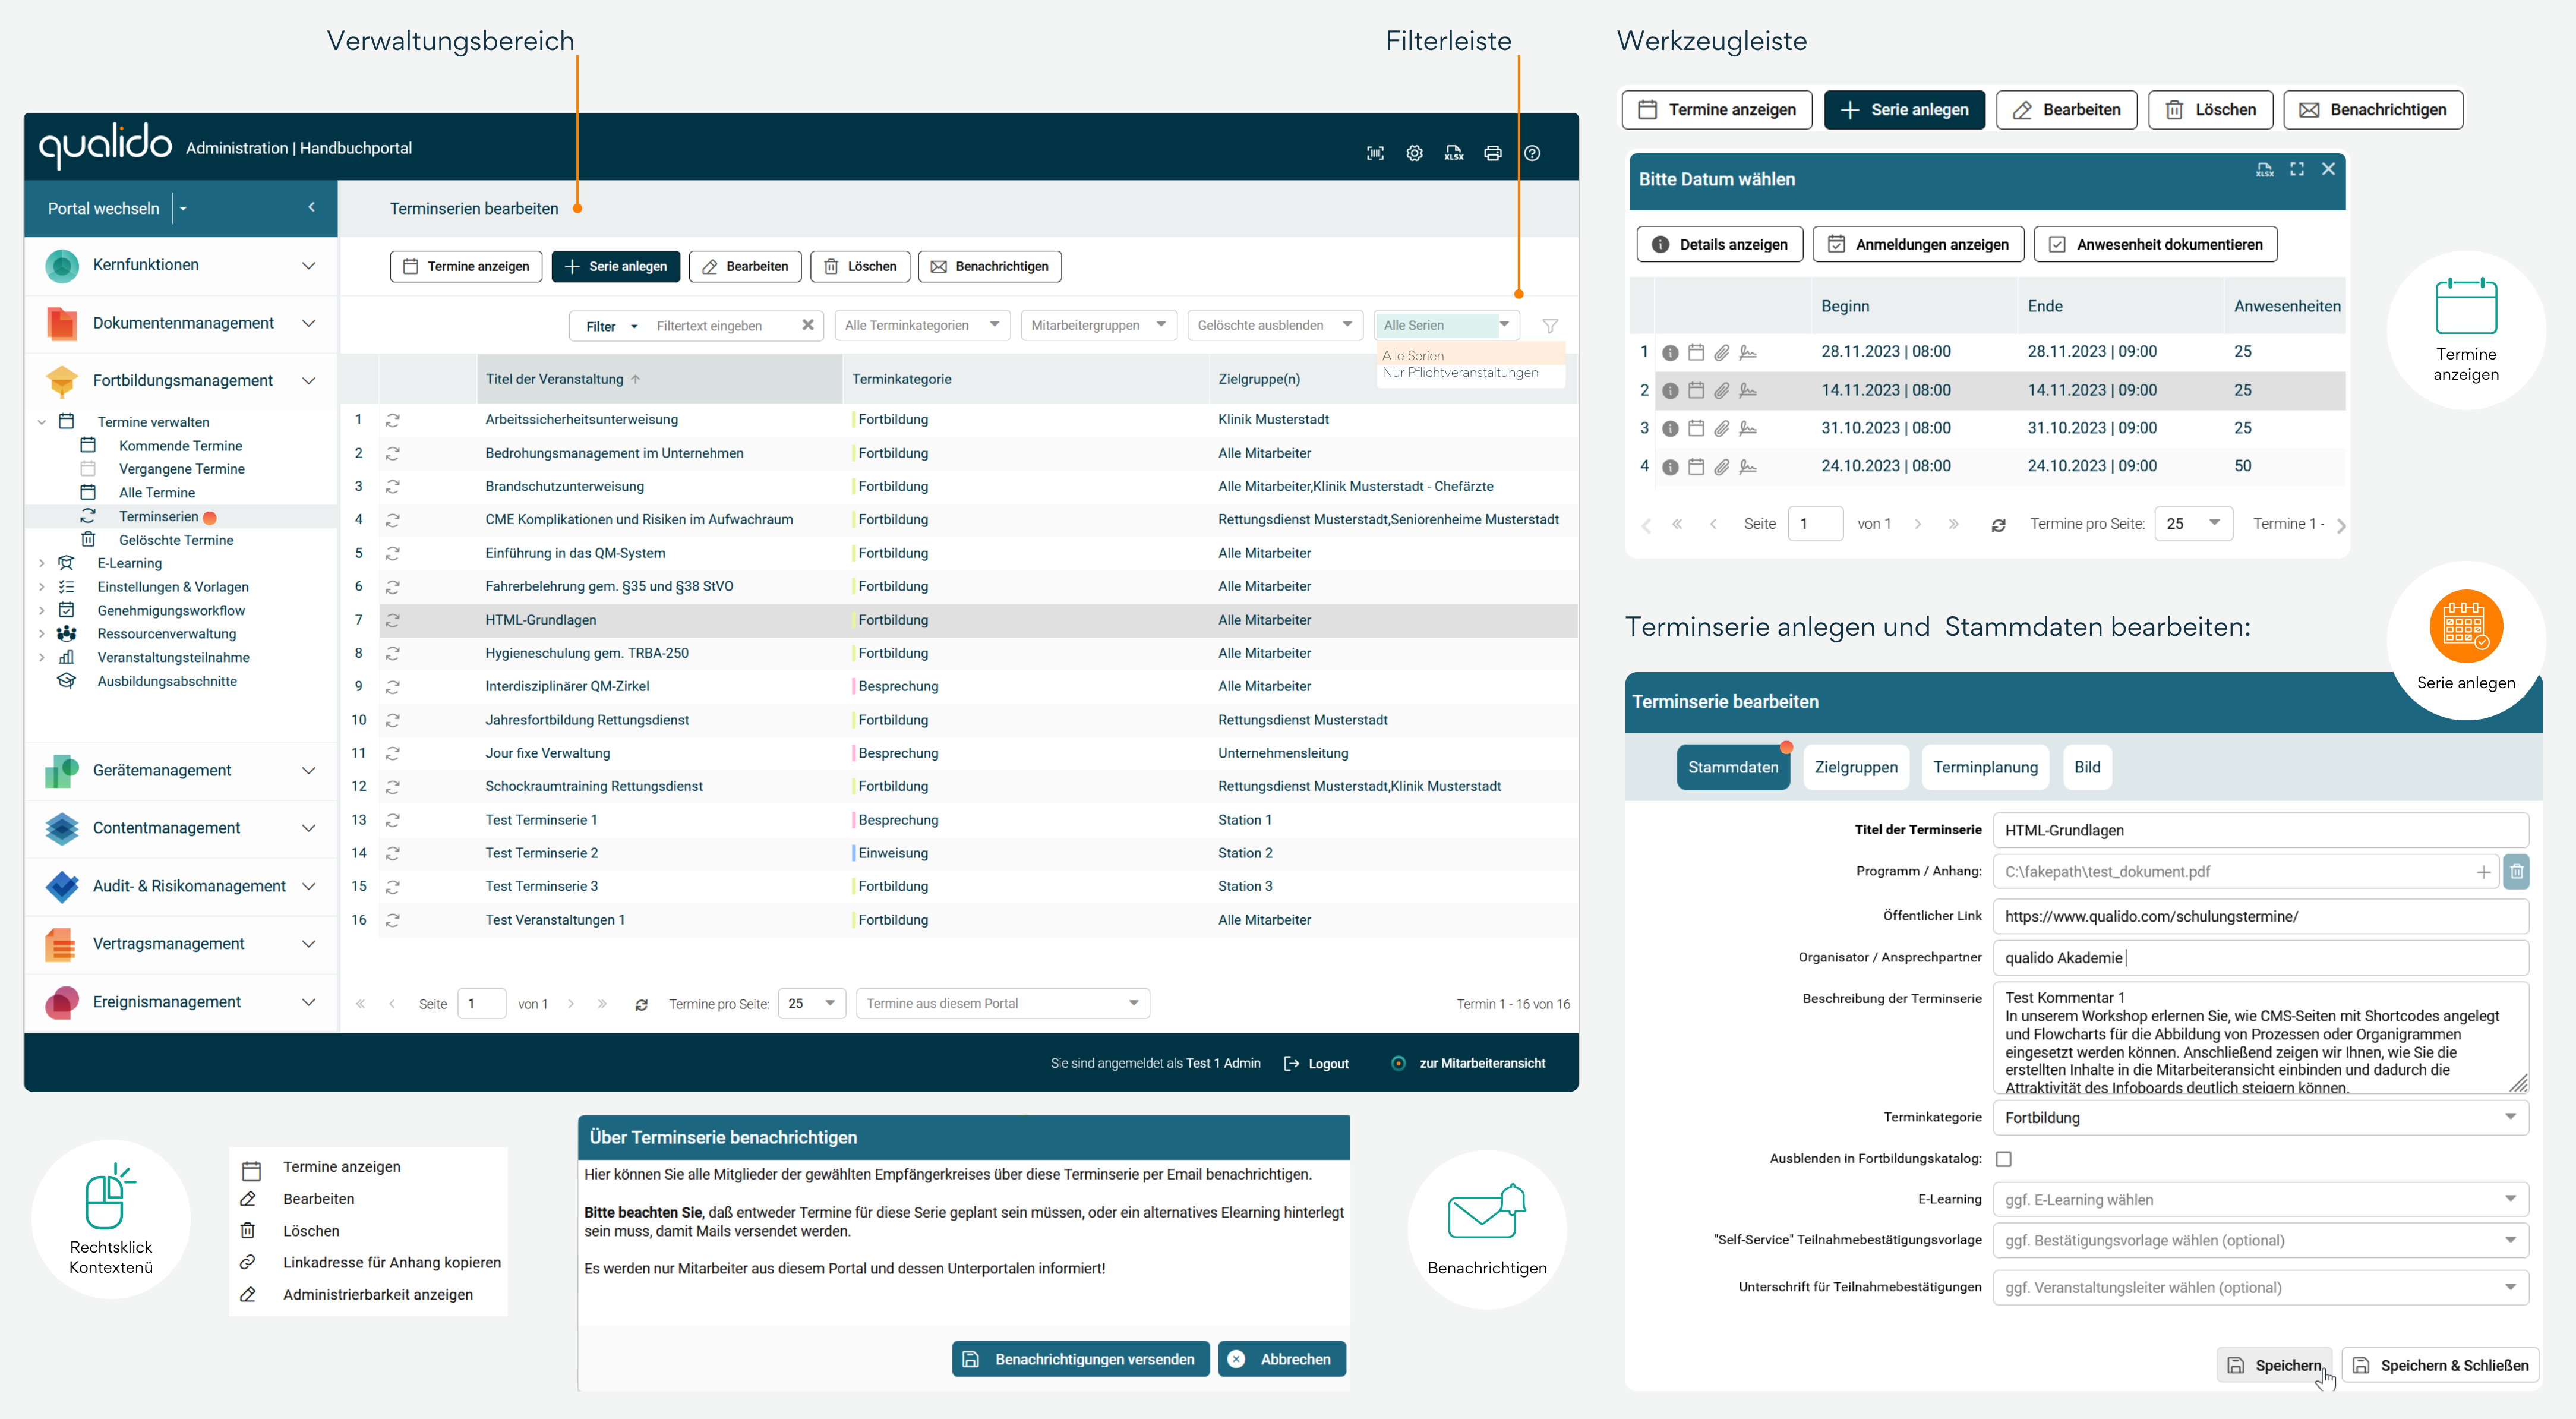
Task: Open settings gear in the header
Action: pyautogui.click(x=1414, y=153)
